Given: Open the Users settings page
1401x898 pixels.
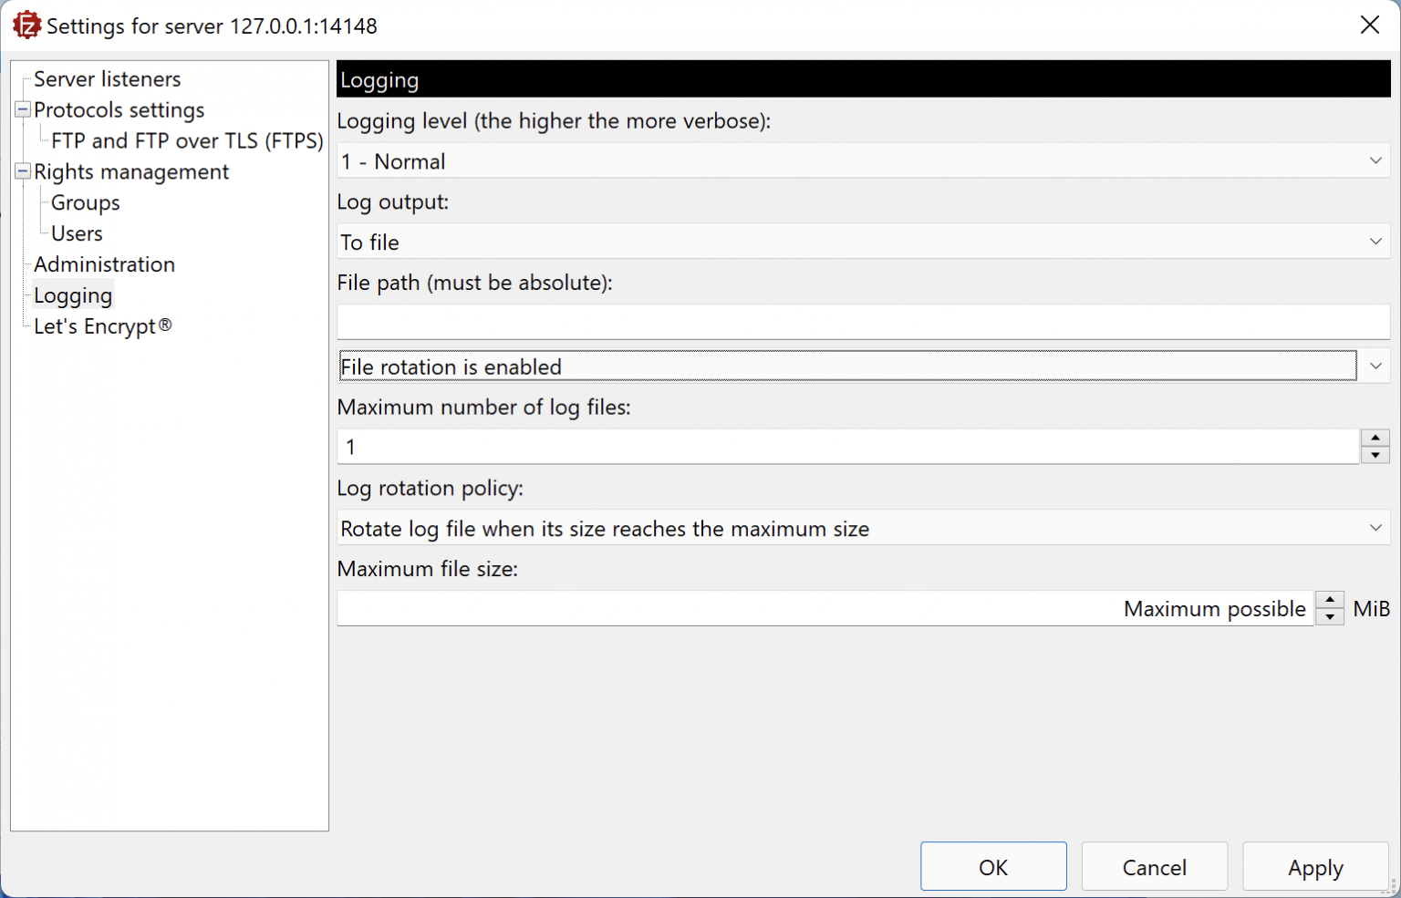Looking at the screenshot, I should (x=74, y=233).
